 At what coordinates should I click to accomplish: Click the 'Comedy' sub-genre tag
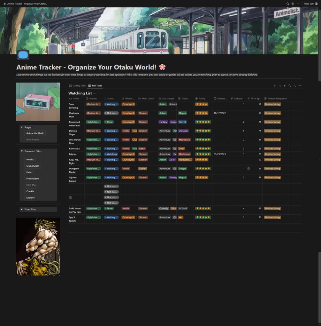(164, 209)
